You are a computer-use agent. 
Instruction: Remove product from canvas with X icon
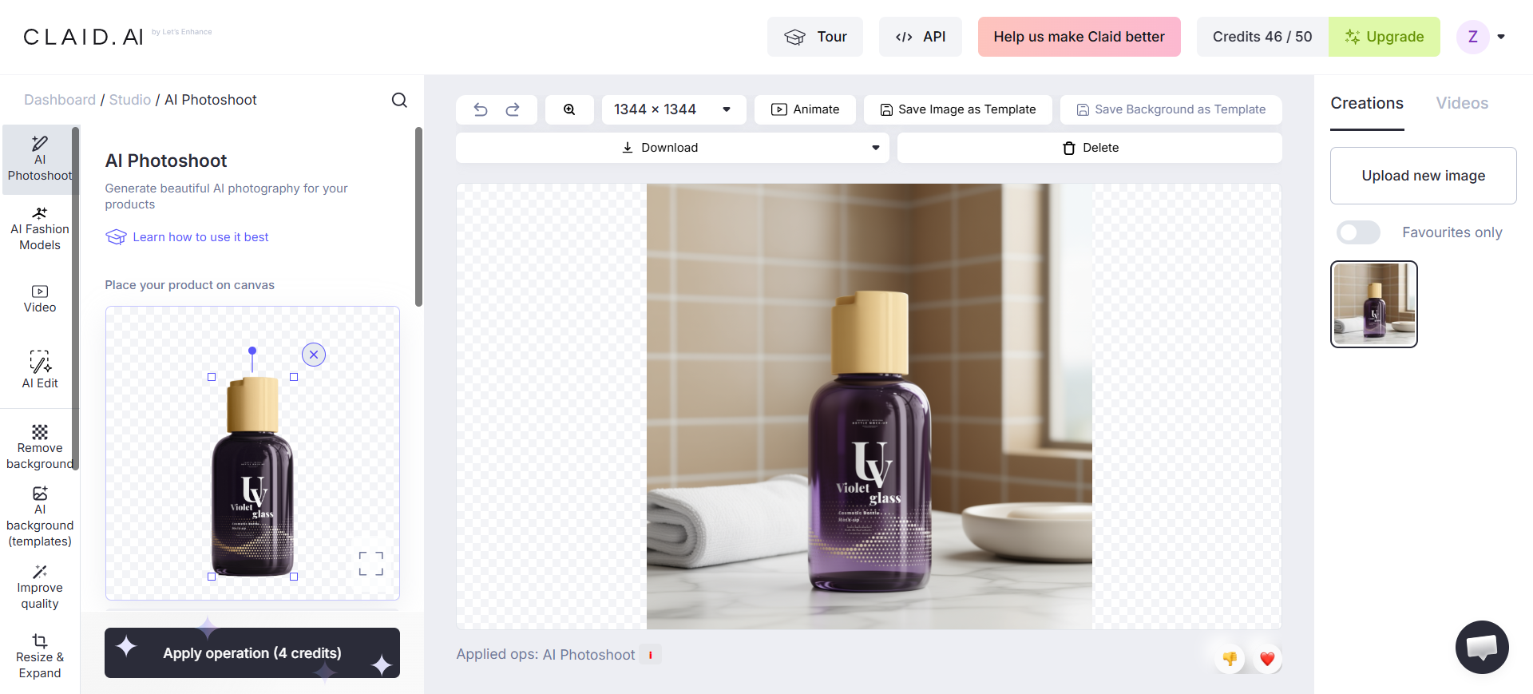tap(314, 355)
